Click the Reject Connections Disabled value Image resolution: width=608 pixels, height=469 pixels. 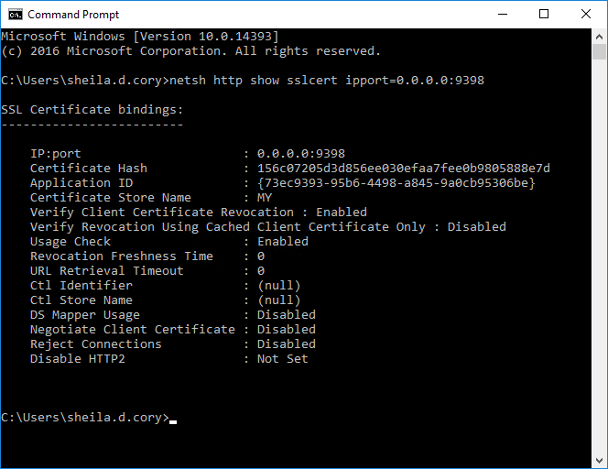tap(286, 344)
